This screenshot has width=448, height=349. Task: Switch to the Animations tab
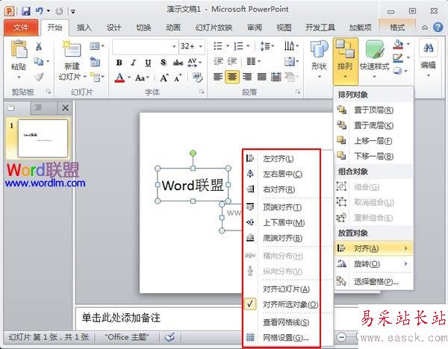173,28
